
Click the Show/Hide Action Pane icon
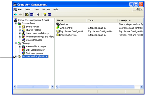49,14
